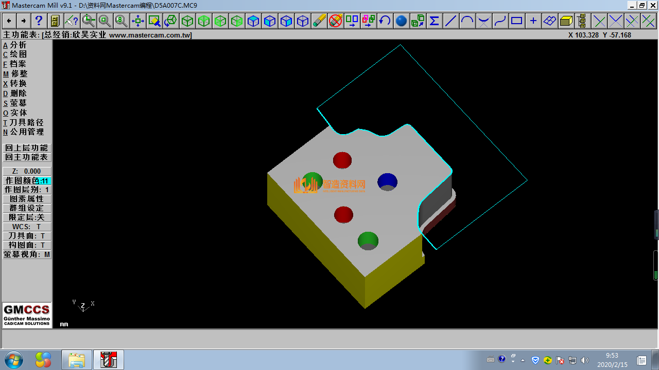Click the yellow solid block icon

point(566,21)
